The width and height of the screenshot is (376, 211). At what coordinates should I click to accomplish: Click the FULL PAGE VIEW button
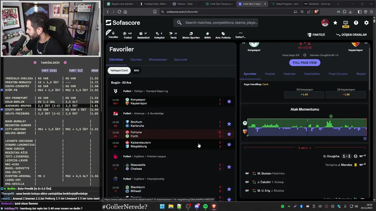[x=305, y=63]
